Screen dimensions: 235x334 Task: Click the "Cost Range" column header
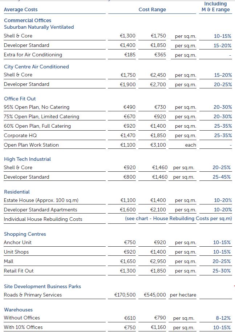152,9
